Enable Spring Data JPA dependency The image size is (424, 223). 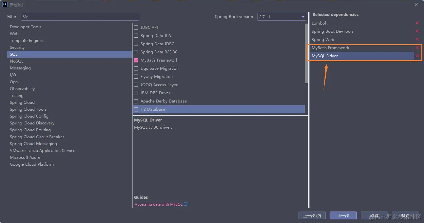click(x=136, y=36)
